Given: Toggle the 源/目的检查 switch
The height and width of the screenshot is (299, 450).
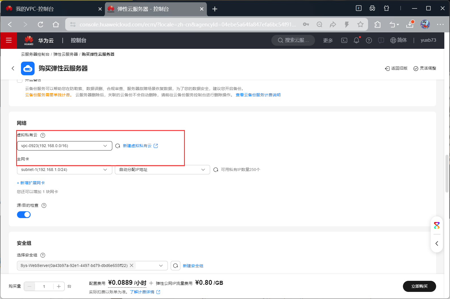Looking at the screenshot, I should (24, 215).
